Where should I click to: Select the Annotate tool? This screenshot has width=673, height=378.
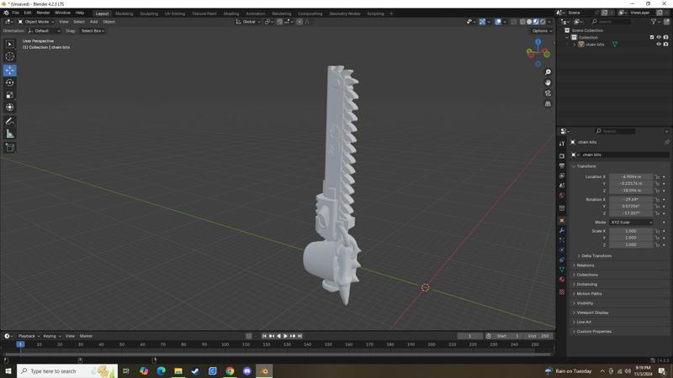[9, 121]
